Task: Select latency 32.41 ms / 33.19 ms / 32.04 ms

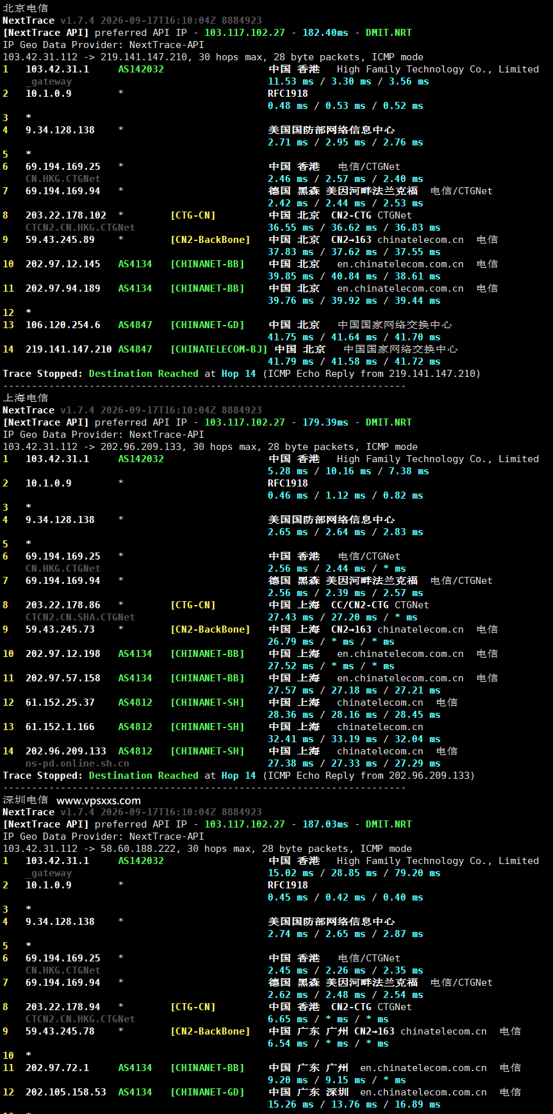Action: pos(354,739)
